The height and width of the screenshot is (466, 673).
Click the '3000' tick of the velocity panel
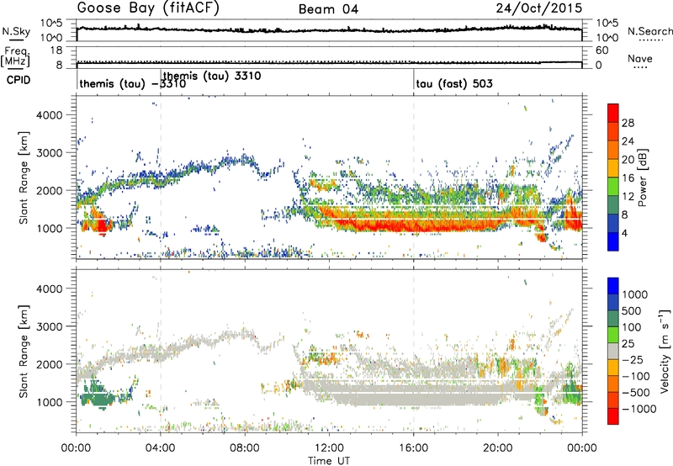click(50, 326)
